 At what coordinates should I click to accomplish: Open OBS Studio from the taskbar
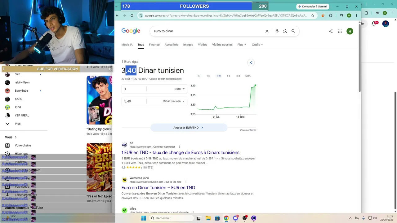245,218
